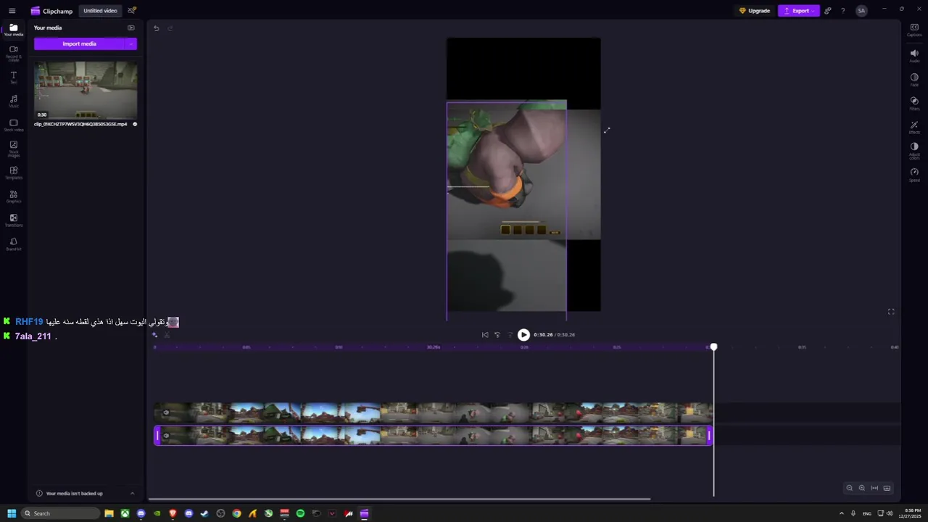Open the share link icon
The width and height of the screenshot is (928, 522).
[x=827, y=11]
